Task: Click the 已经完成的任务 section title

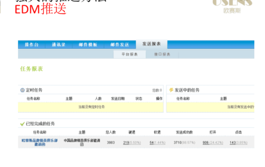Action: (40, 124)
